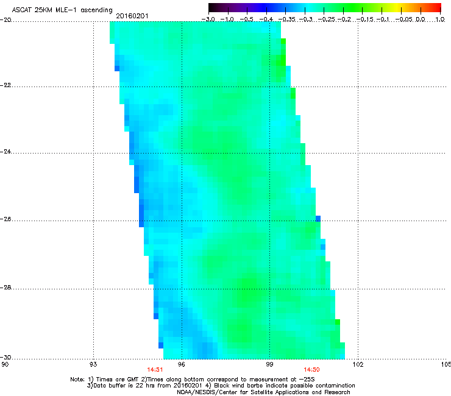Pick the yellow band on the color scale
451x396 pixels.
396,7
